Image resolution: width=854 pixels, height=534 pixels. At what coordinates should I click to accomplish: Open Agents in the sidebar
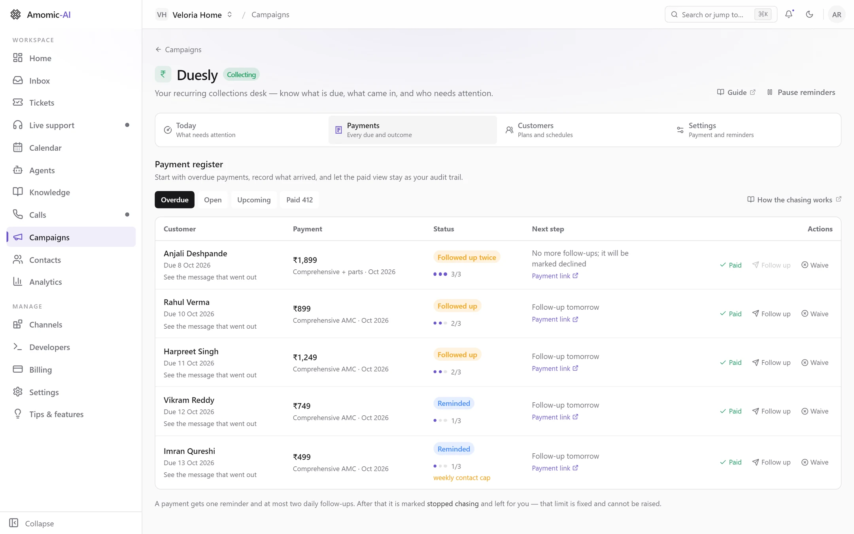71,170
